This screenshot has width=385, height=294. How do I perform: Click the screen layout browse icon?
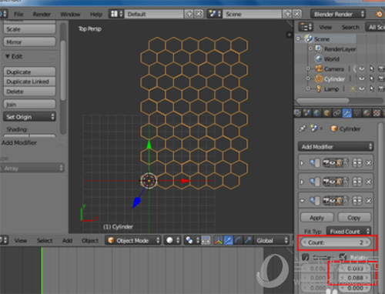click(116, 14)
